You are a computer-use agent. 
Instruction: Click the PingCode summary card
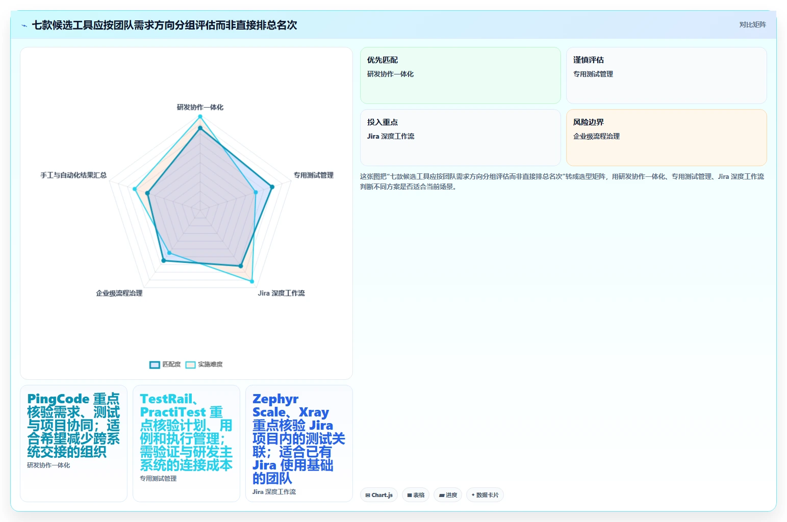click(x=73, y=443)
